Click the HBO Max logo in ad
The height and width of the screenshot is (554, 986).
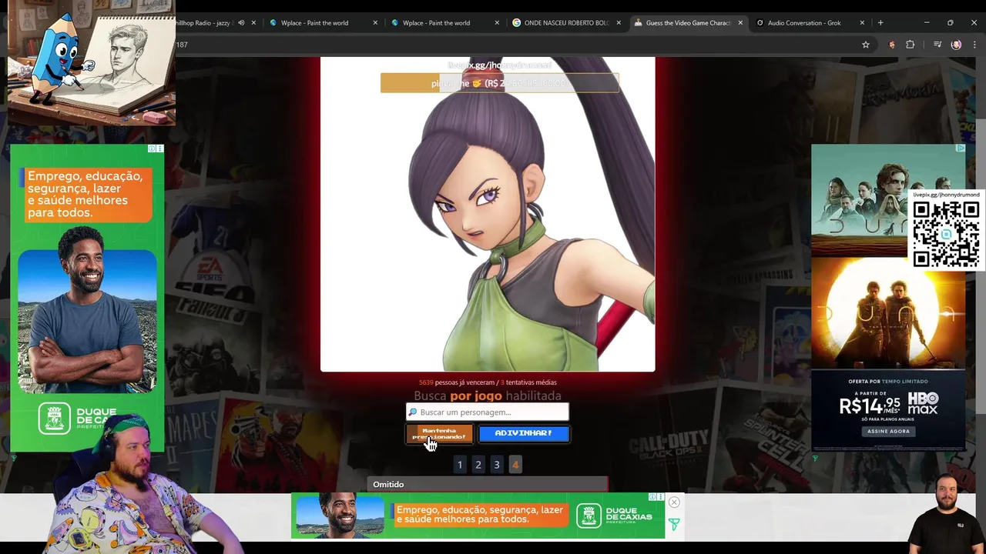click(923, 403)
